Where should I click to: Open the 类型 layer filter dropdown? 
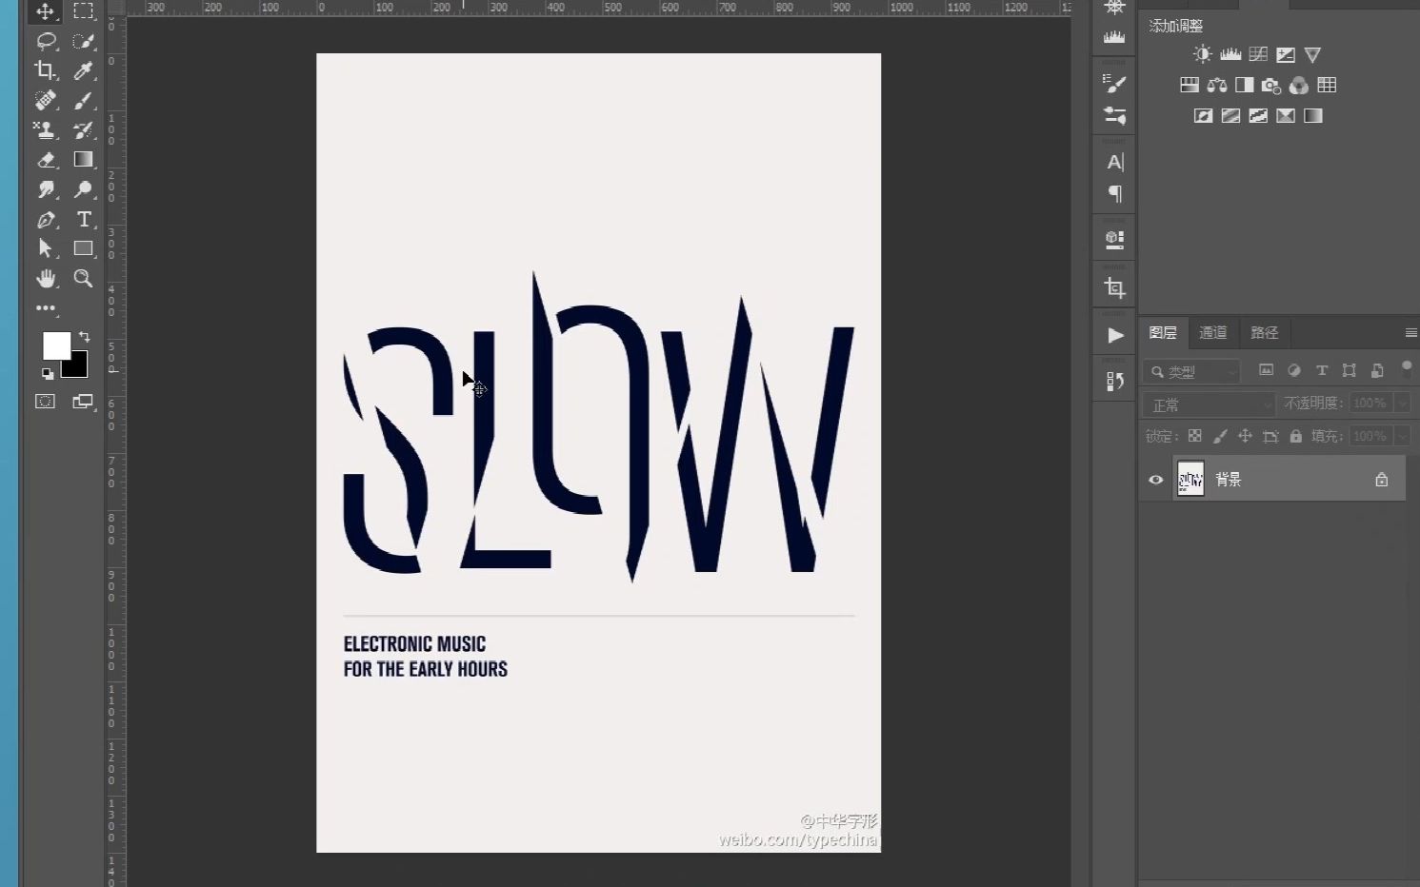(1191, 371)
